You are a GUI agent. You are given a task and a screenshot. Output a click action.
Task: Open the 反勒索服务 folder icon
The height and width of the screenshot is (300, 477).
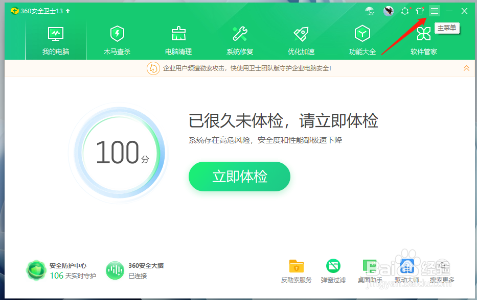point(297,266)
